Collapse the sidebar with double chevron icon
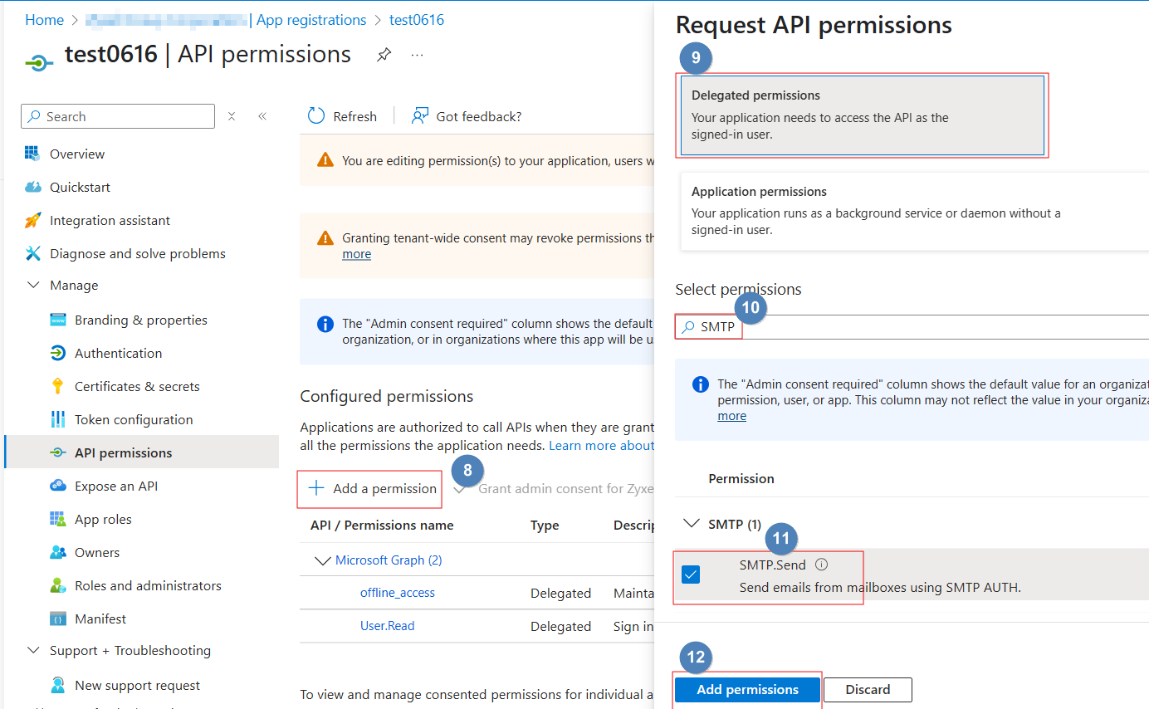The image size is (1149, 709). (x=262, y=116)
